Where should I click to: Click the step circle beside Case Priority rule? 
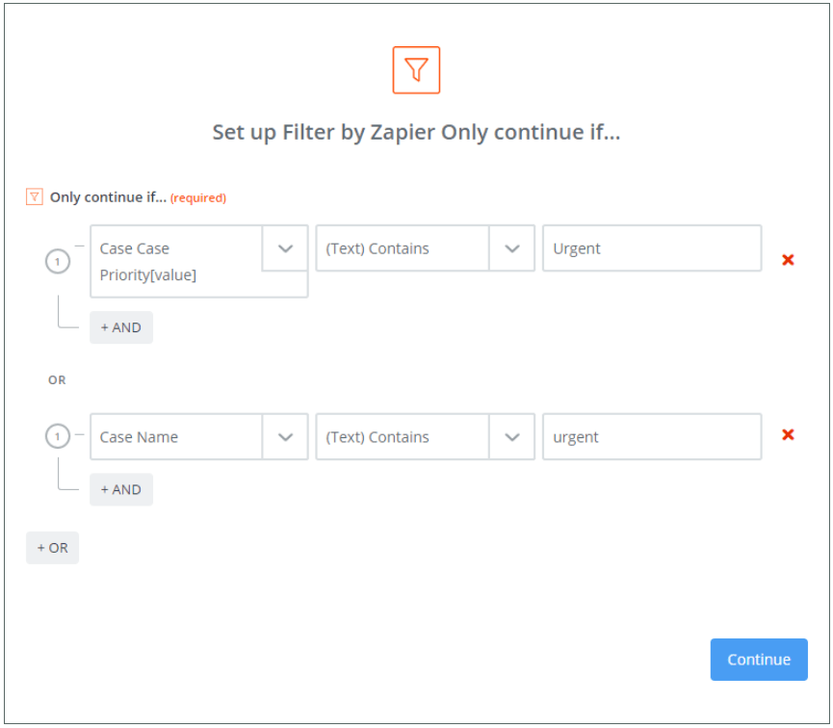coord(58,261)
